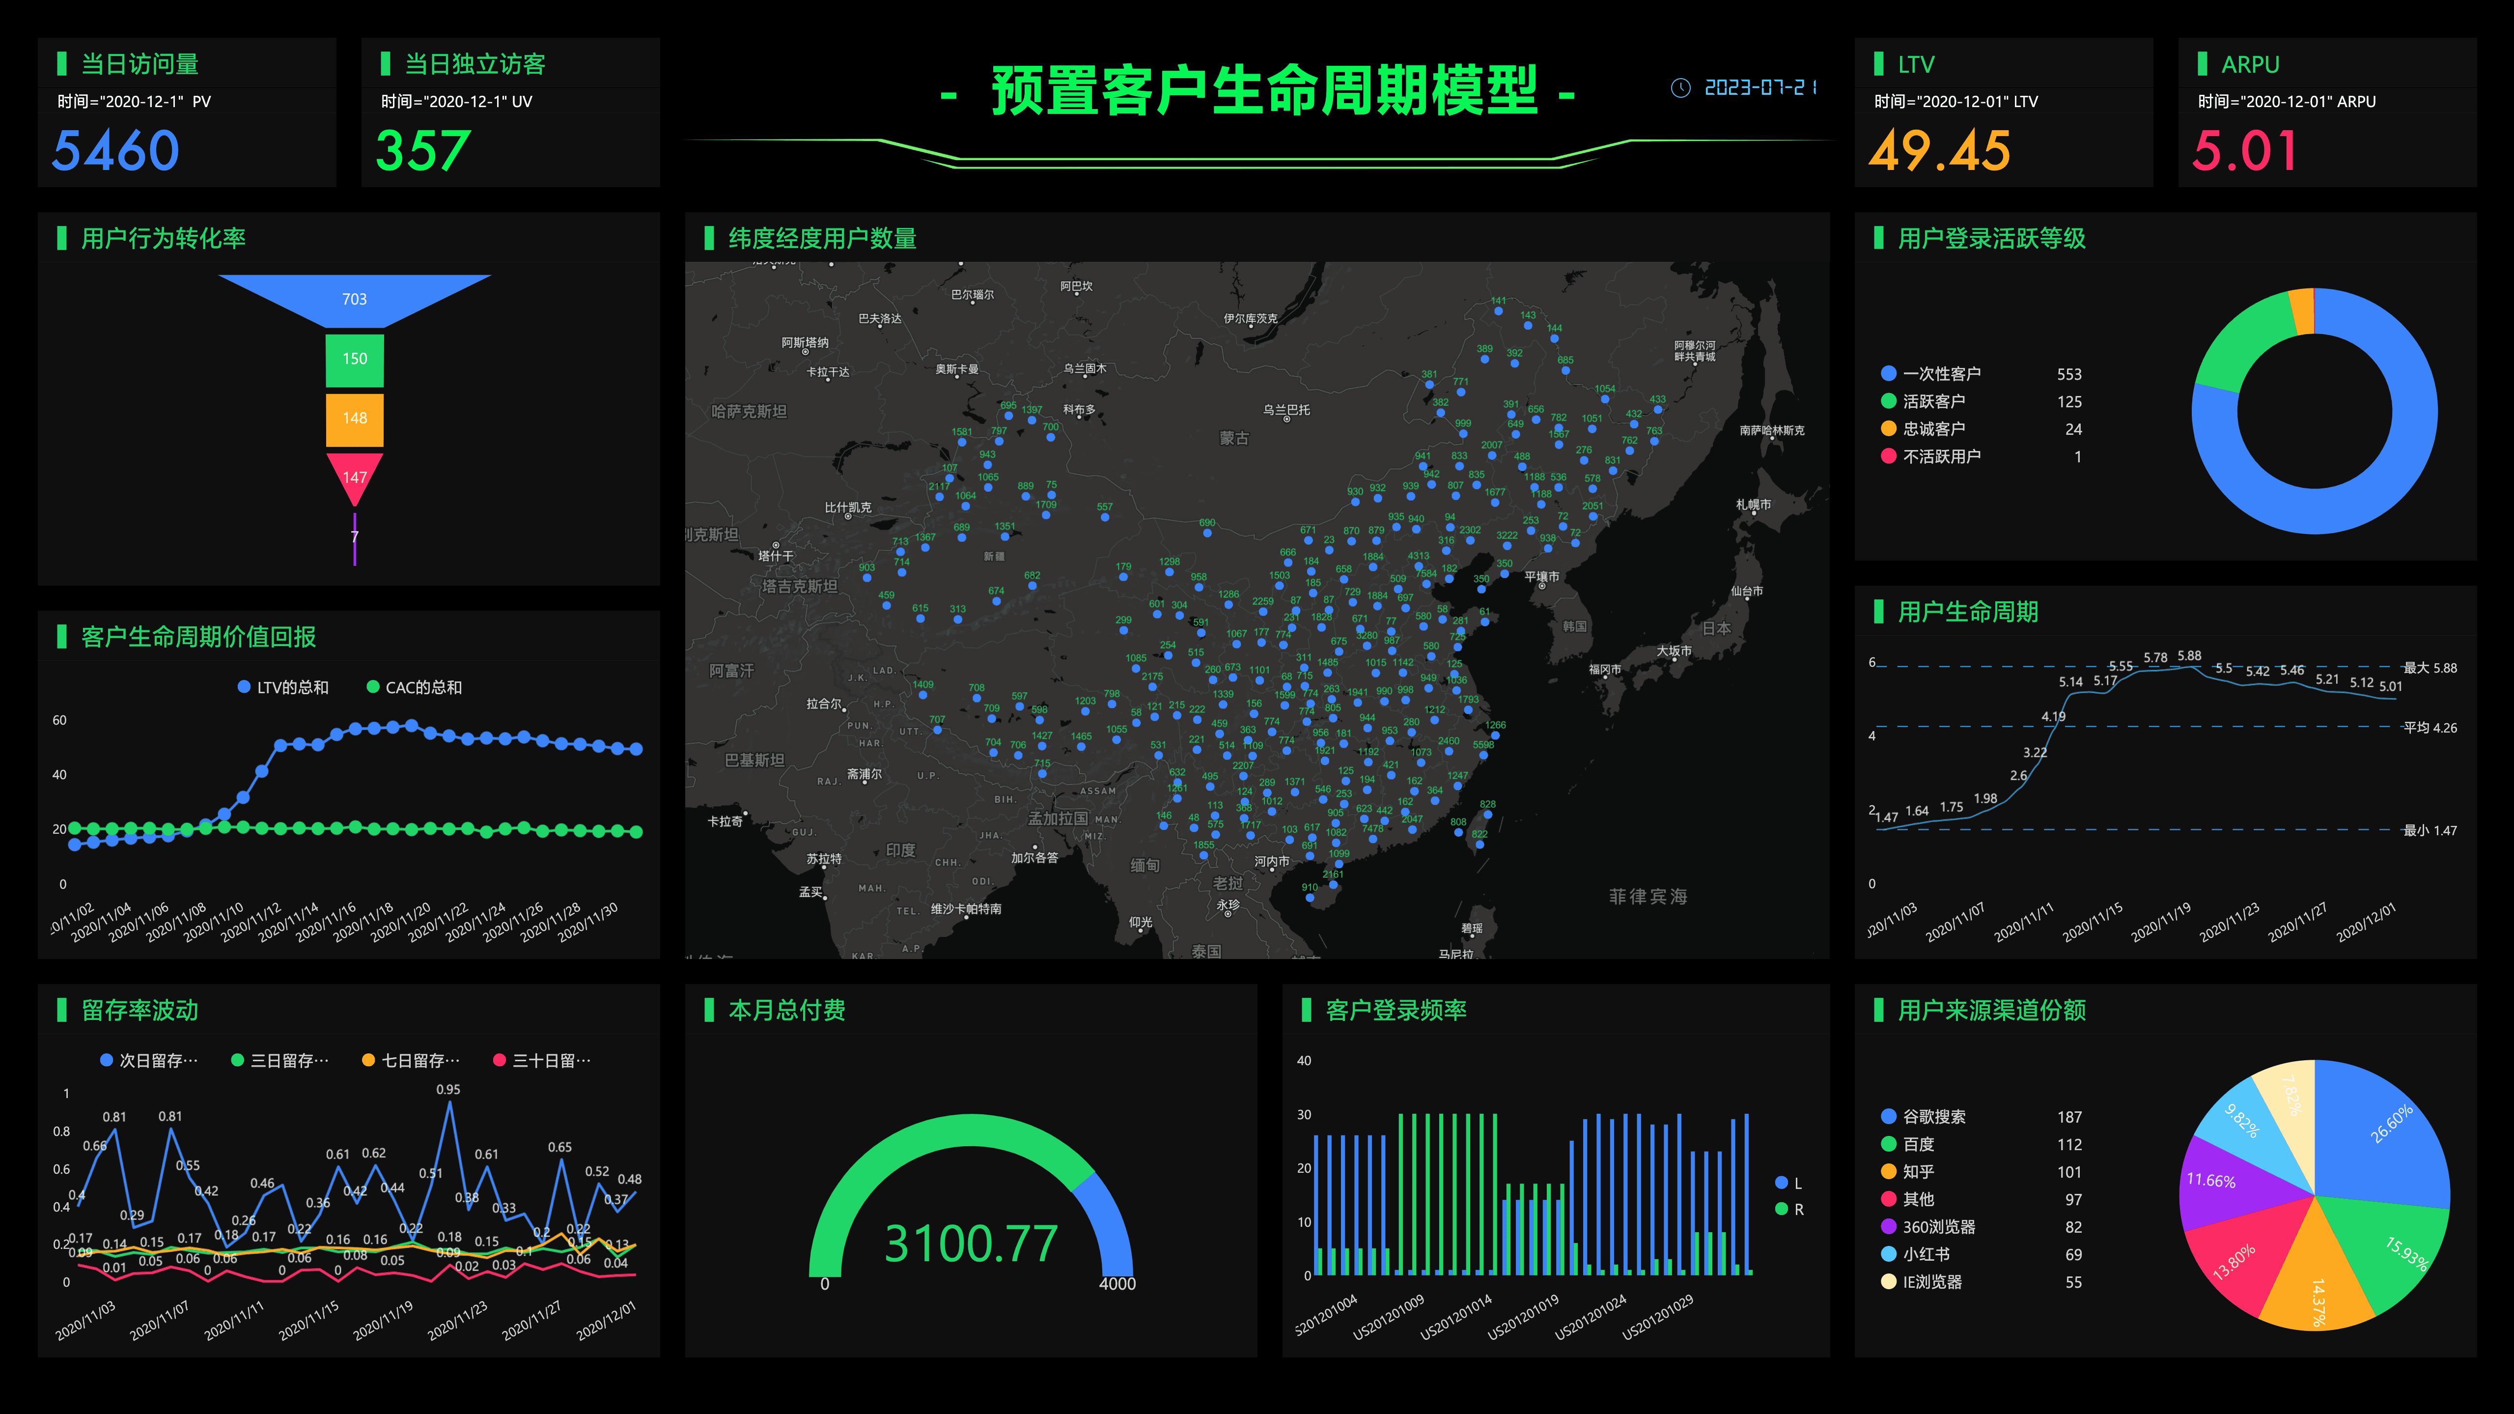Screen dimensions: 2514x1414
Task: Click the main title 预置客户生命周期模型
Action: pos(1264,91)
